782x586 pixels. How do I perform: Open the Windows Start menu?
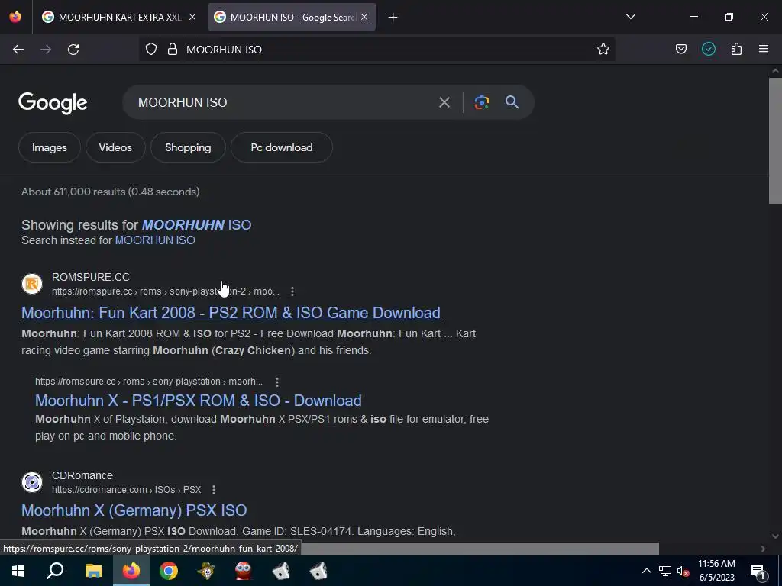pos(18,571)
